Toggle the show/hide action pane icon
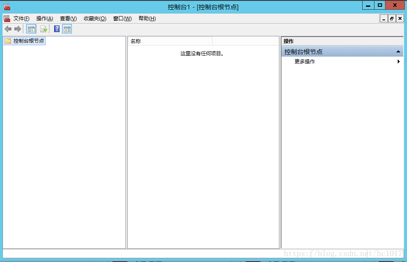 [x=67, y=29]
